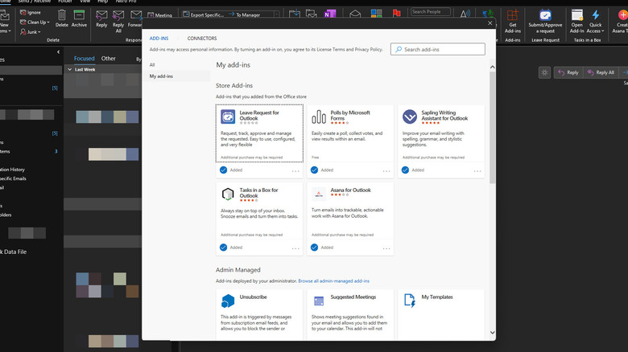Click the Ignore icon in ribbon
The height and width of the screenshot is (352, 628).
[x=23, y=13]
